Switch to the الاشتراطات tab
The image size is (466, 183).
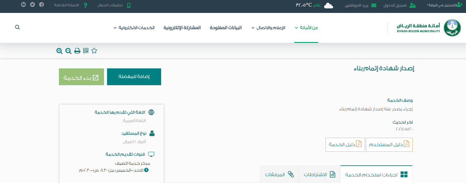(320, 174)
